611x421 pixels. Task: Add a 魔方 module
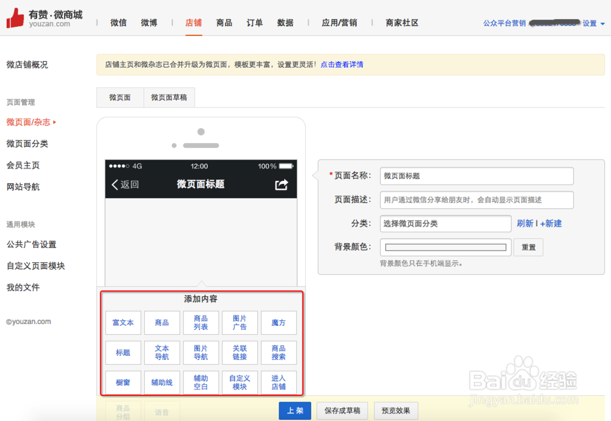point(279,323)
